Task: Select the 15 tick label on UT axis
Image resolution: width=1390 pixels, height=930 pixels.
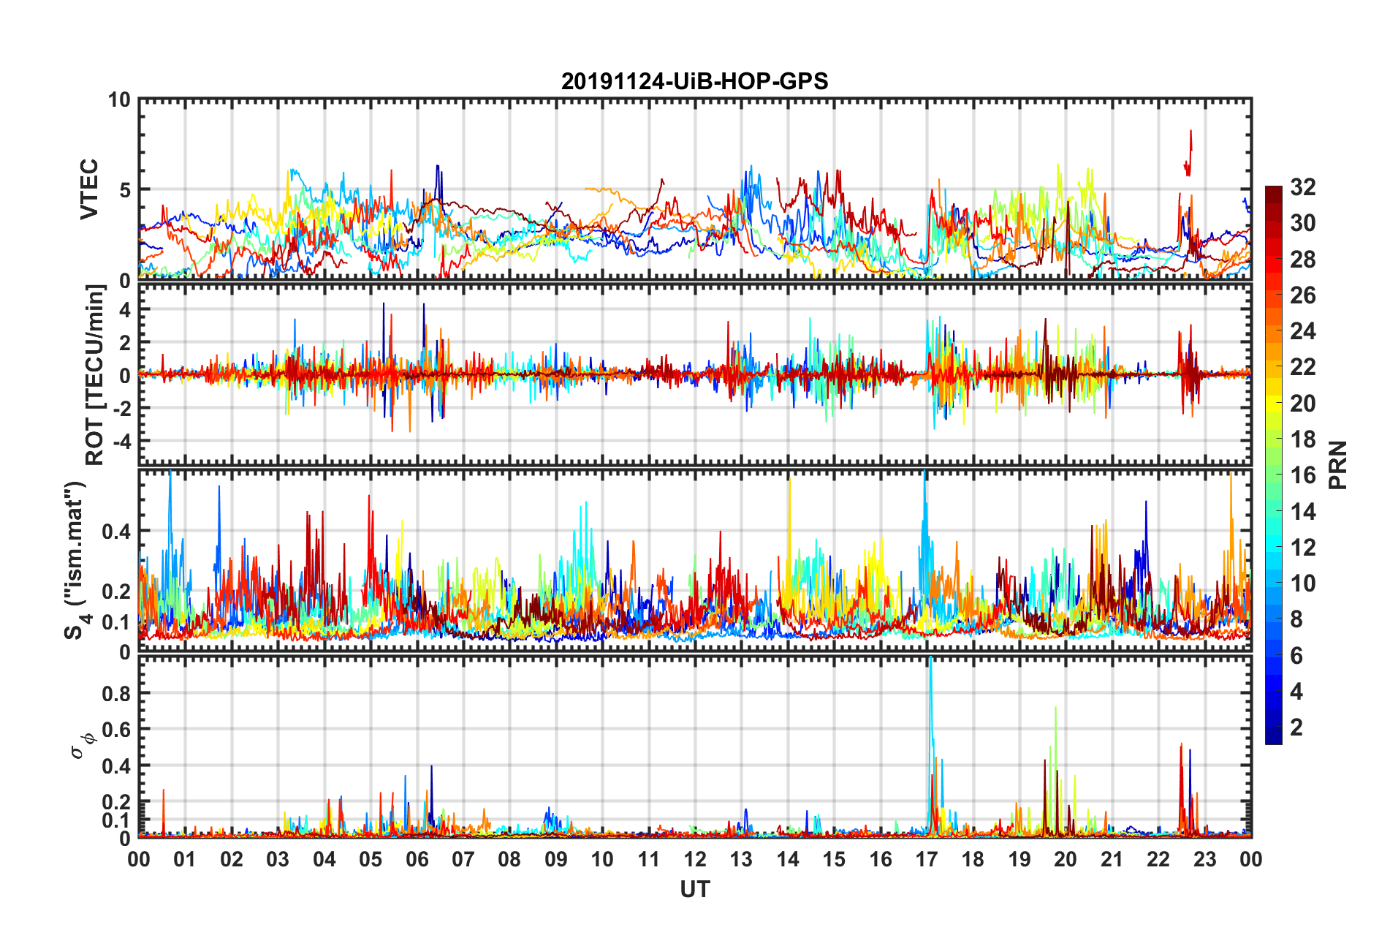Action: coord(834,859)
